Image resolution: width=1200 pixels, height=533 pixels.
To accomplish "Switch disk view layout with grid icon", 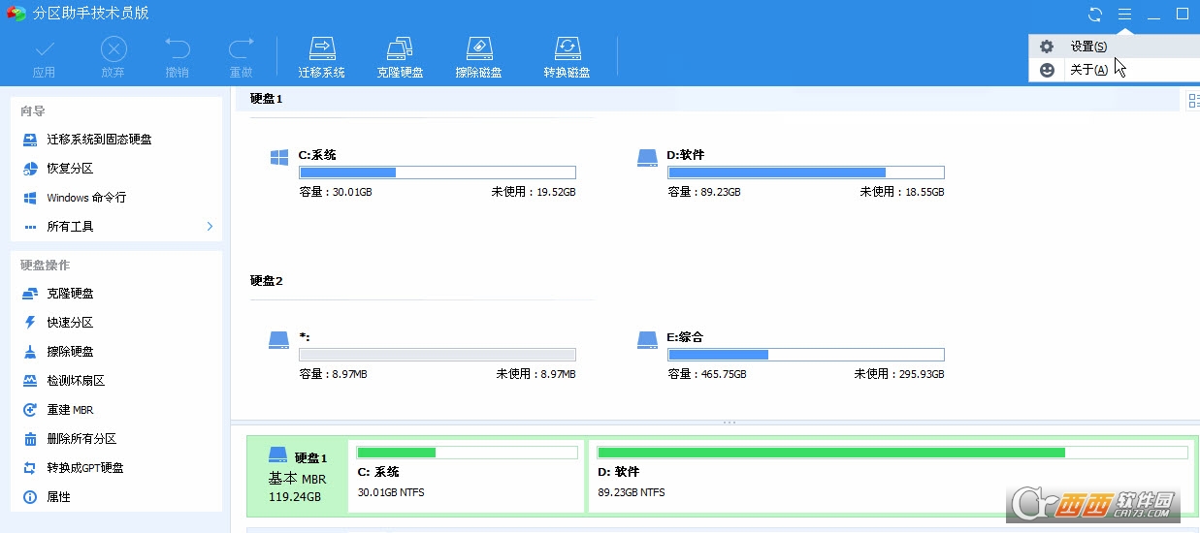I will click(x=1192, y=100).
